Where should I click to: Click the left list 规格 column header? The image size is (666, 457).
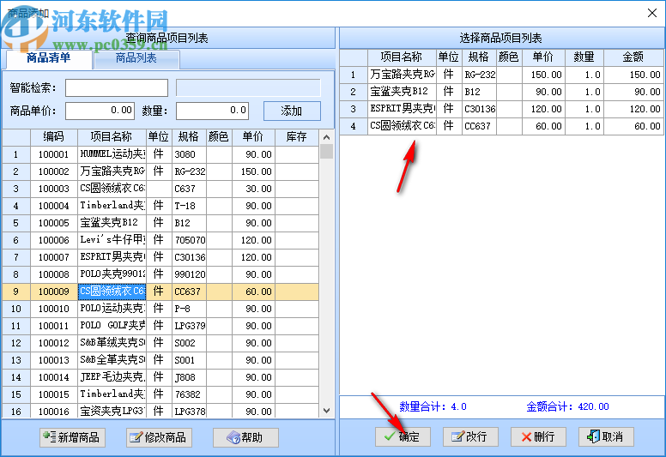(x=189, y=137)
